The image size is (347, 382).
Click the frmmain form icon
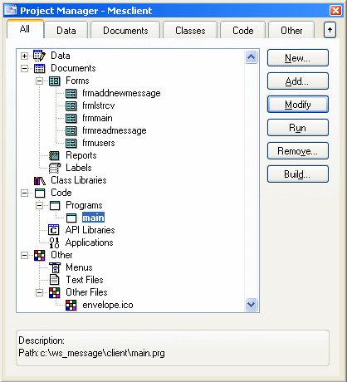(x=71, y=118)
